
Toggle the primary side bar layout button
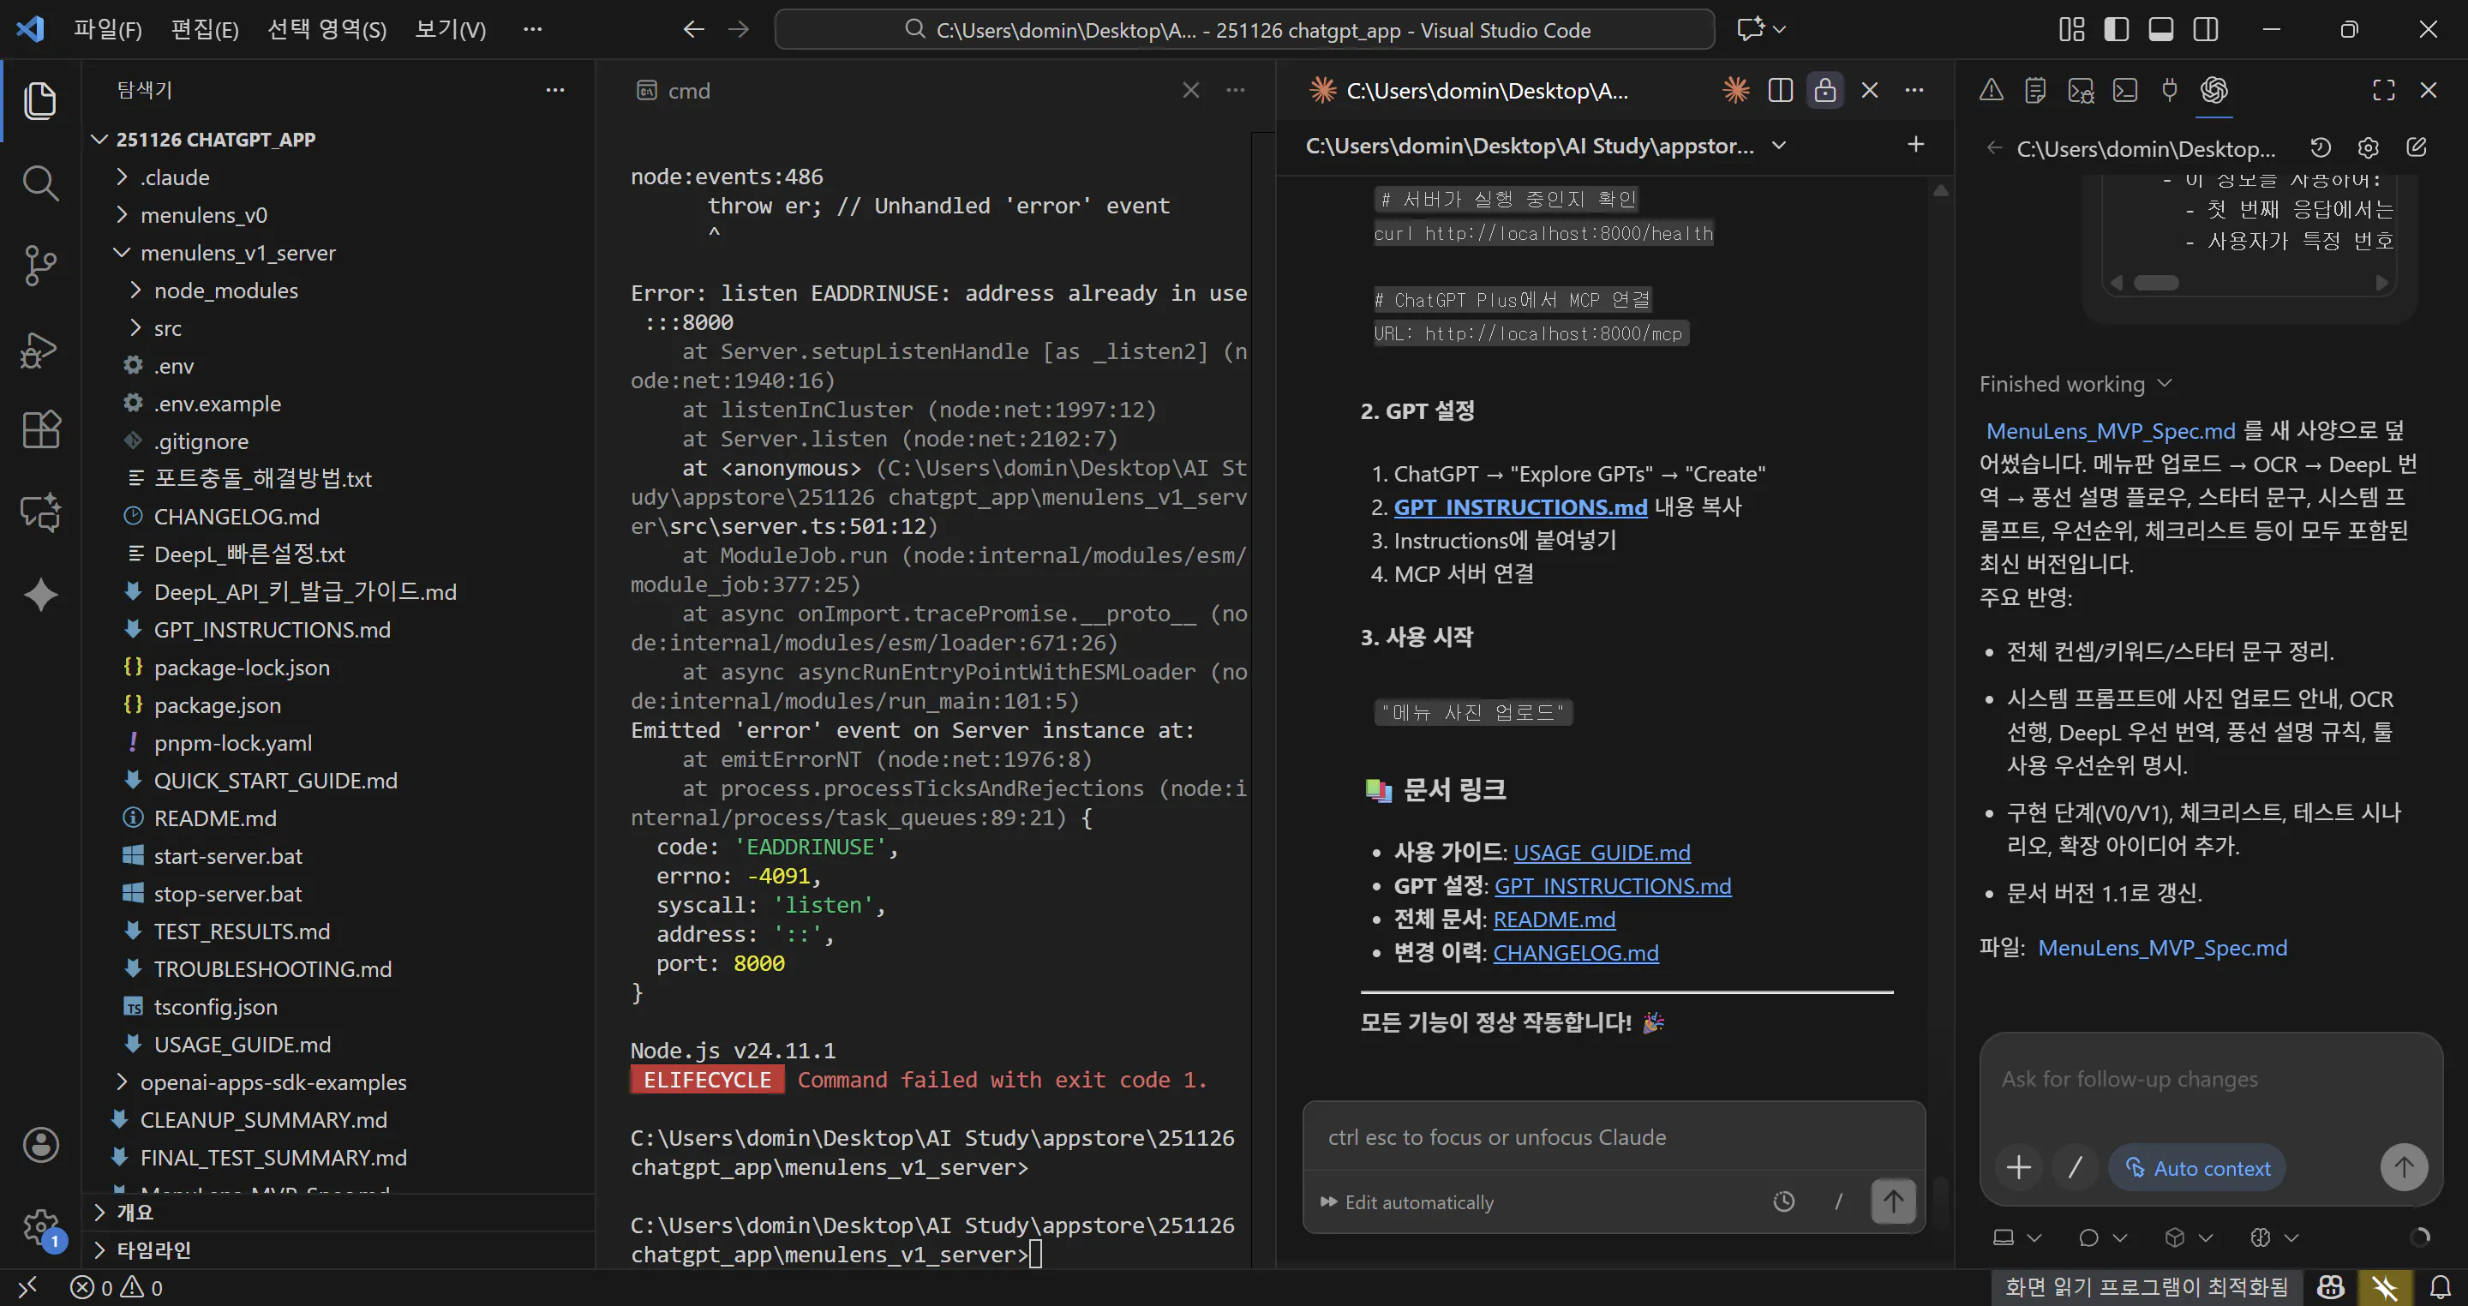(2116, 30)
